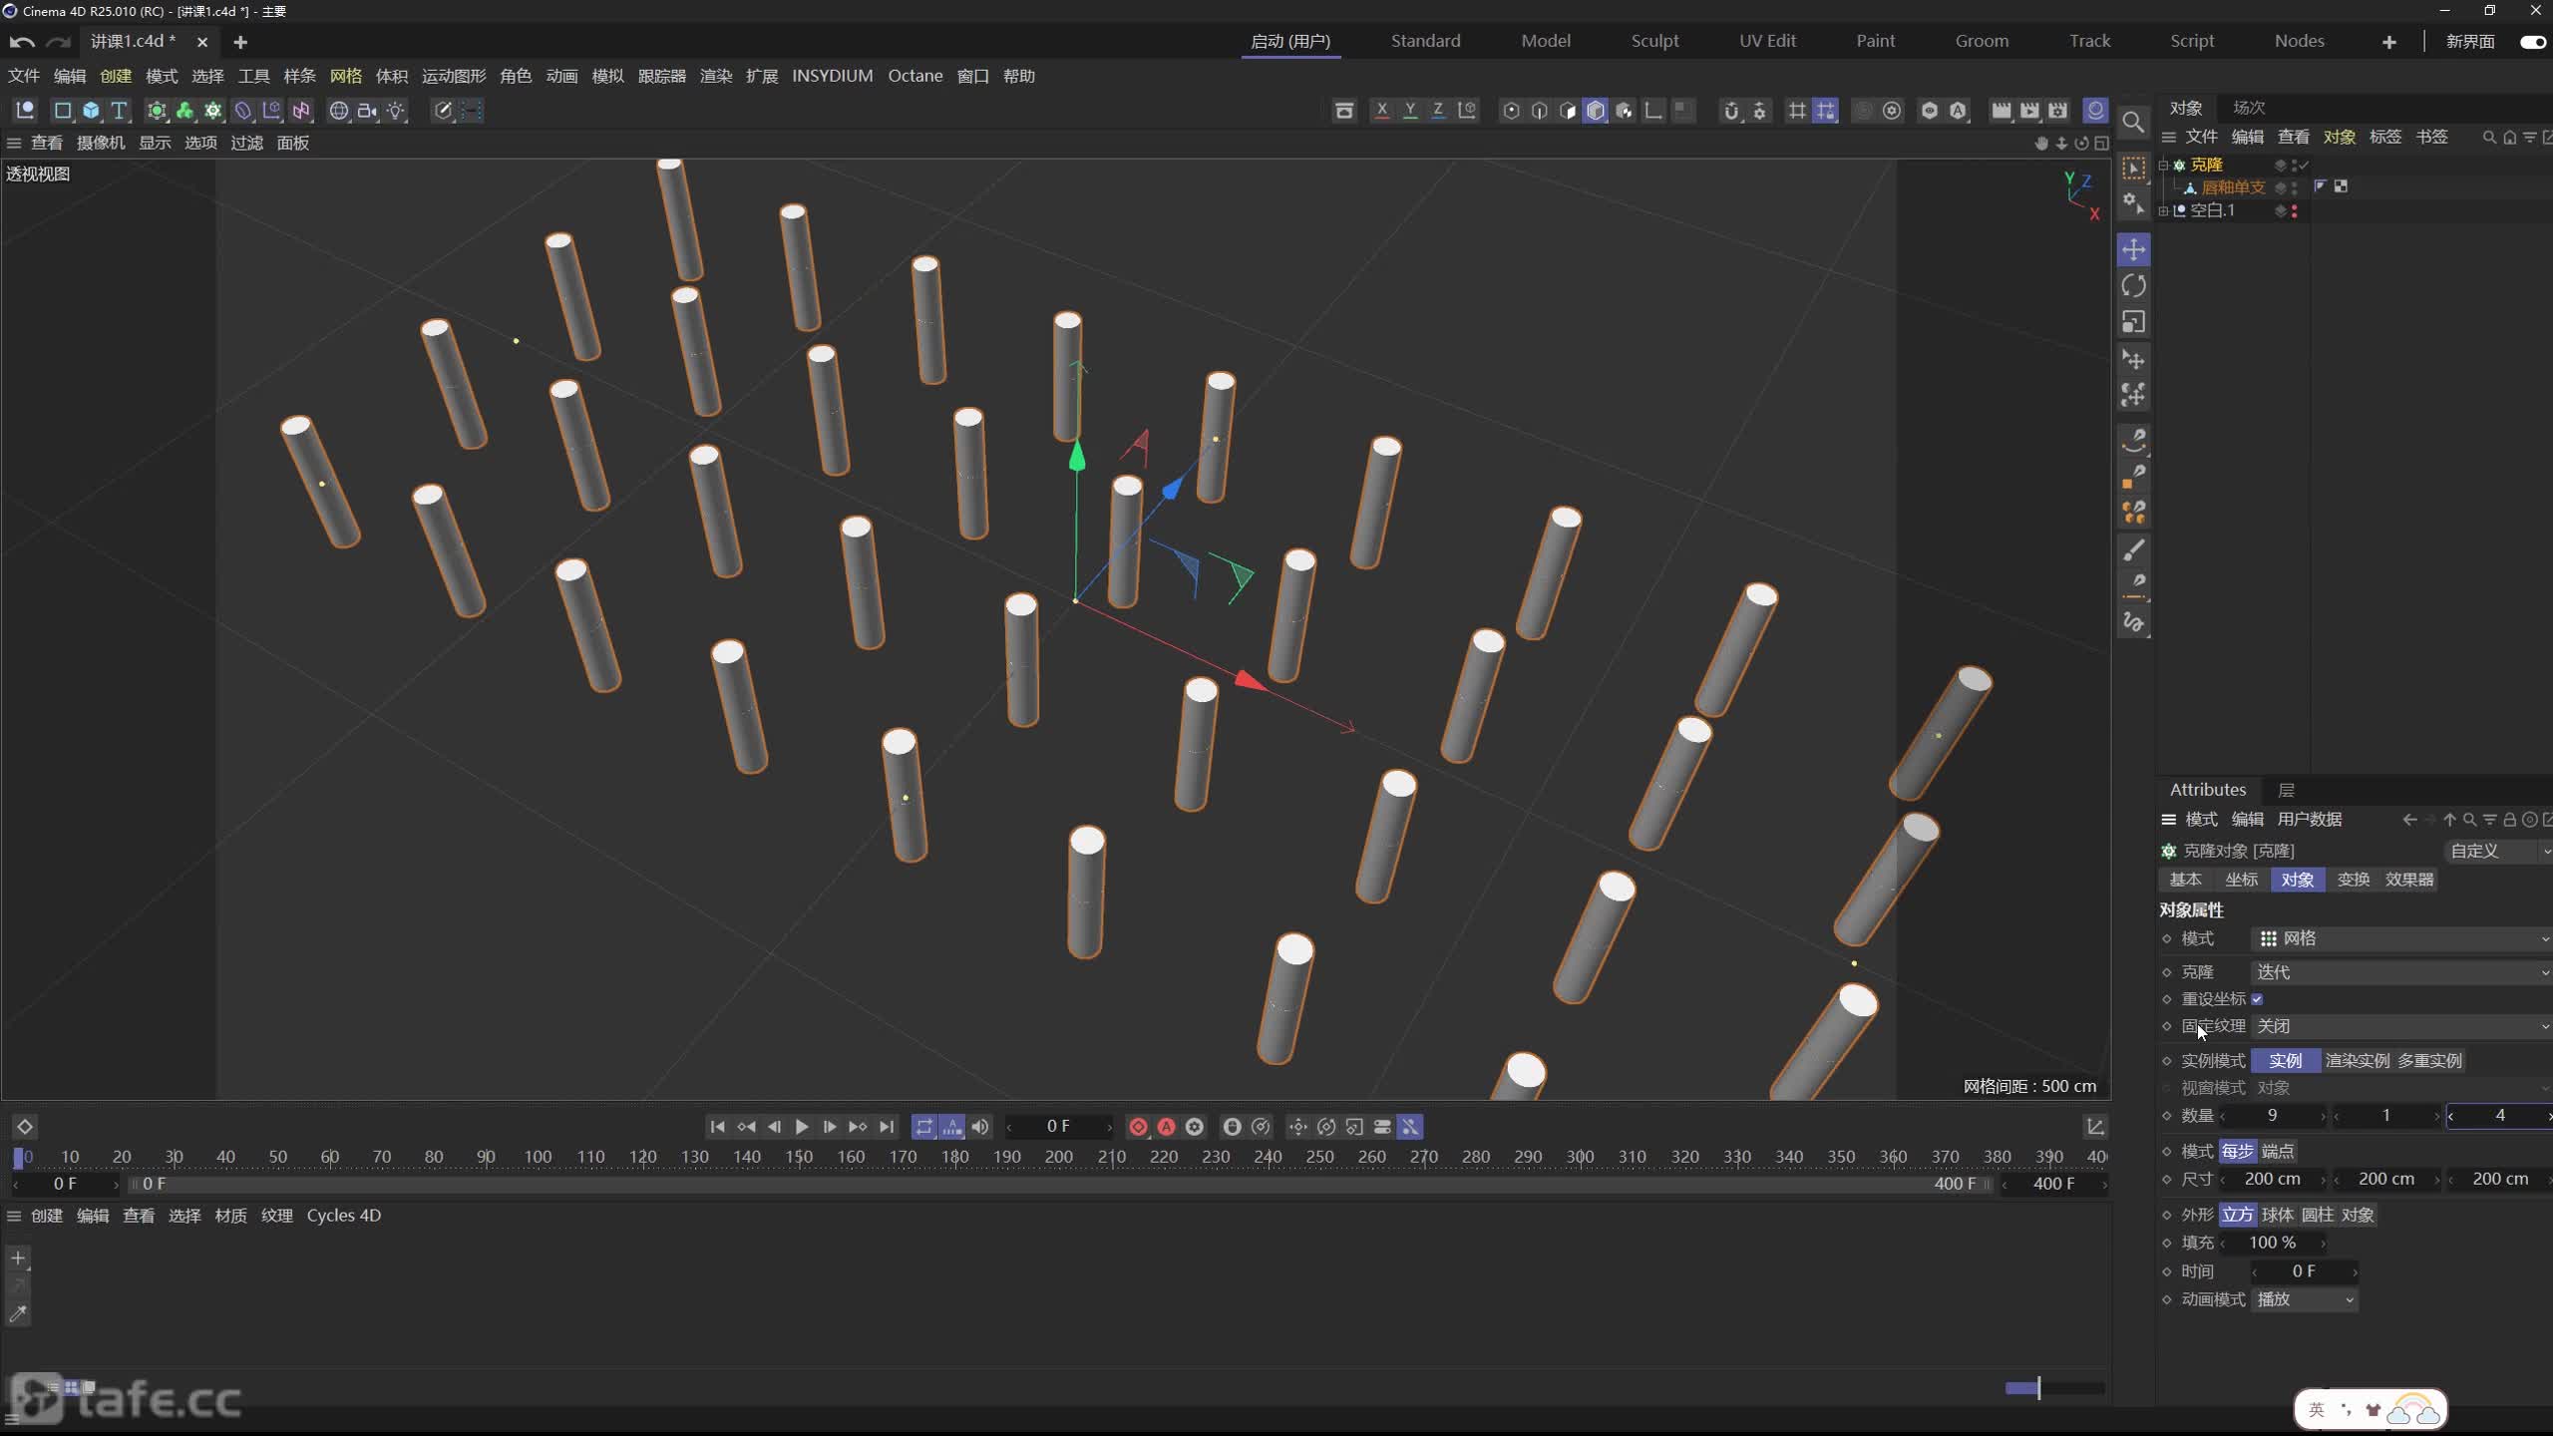Select the Scale tool in side palette
The image size is (2553, 1436).
coord(2133,322)
